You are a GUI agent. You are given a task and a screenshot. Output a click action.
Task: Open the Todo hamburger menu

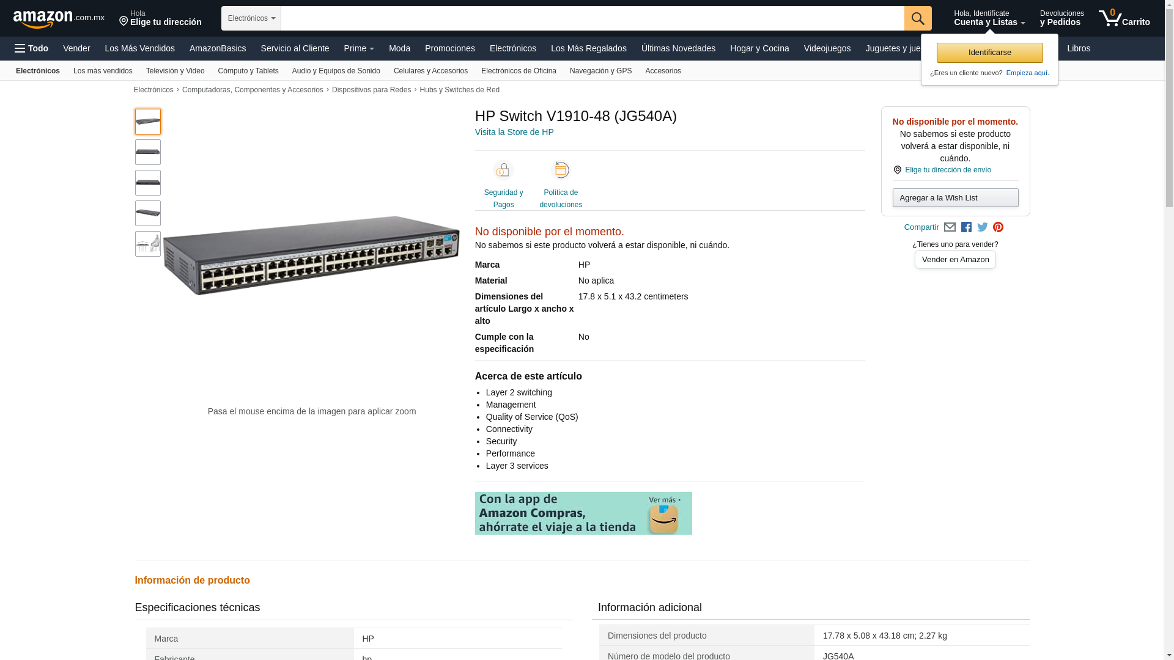pyautogui.click(x=32, y=48)
